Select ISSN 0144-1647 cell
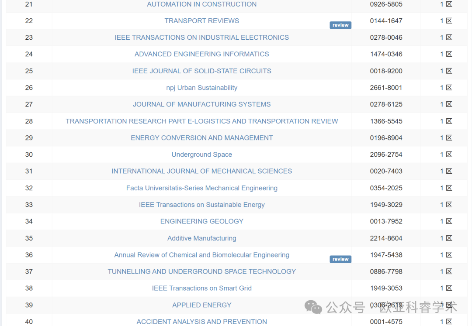 point(386,21)
